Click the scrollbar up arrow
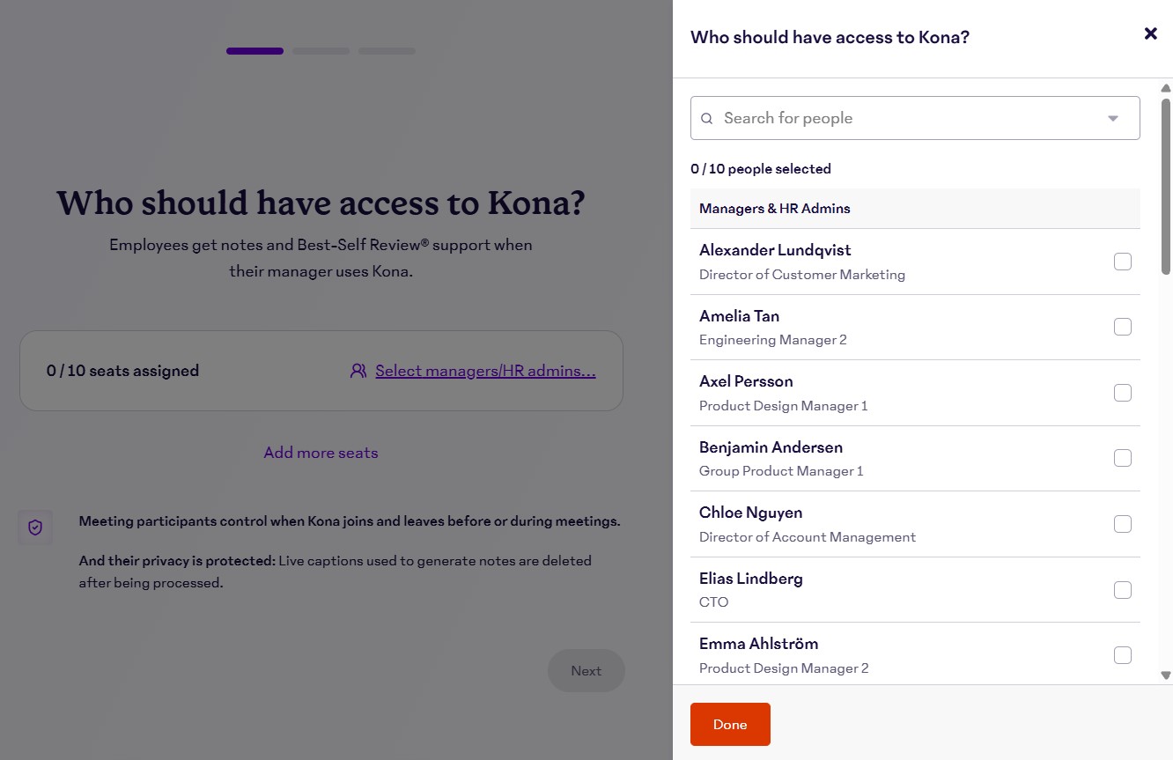 coord(1166,88)
